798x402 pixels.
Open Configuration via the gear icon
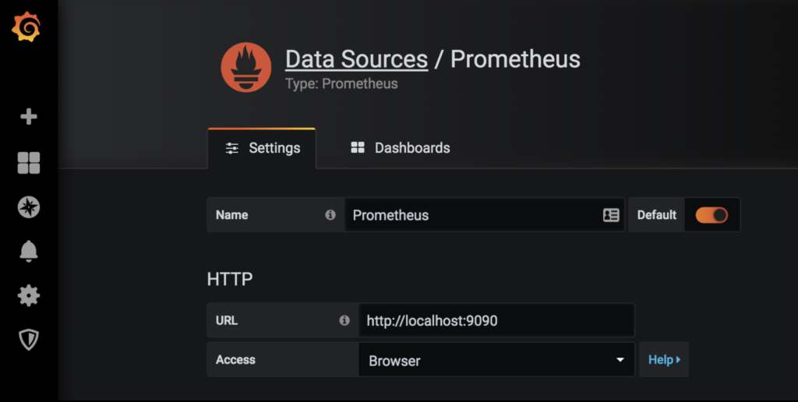click(29, 295)
